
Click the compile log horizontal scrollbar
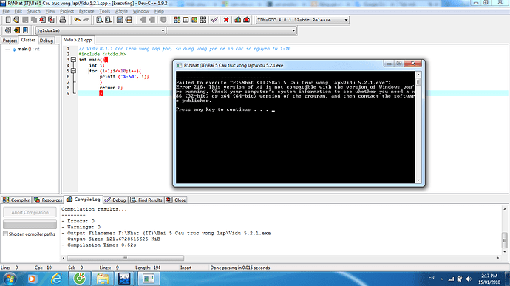(126, 258)
